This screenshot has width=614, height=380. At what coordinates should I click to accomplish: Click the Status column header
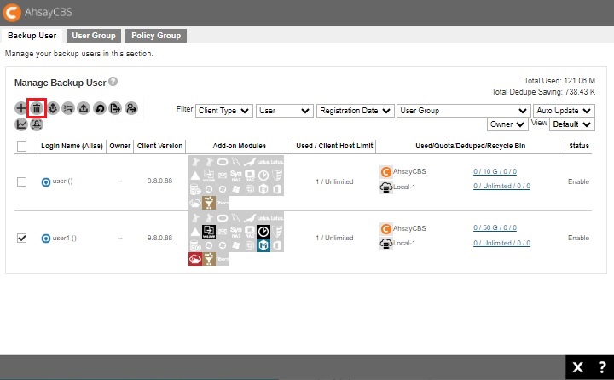579,146
